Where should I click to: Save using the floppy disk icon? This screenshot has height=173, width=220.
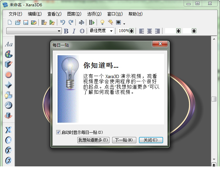[x=26, y=22]
